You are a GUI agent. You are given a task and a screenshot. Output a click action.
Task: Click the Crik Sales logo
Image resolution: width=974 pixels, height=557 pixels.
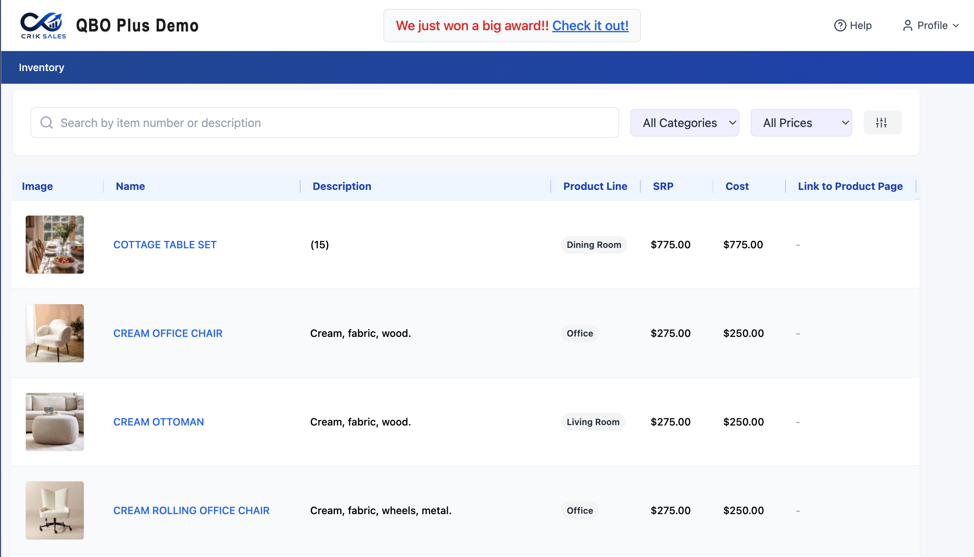pos(43,25)
